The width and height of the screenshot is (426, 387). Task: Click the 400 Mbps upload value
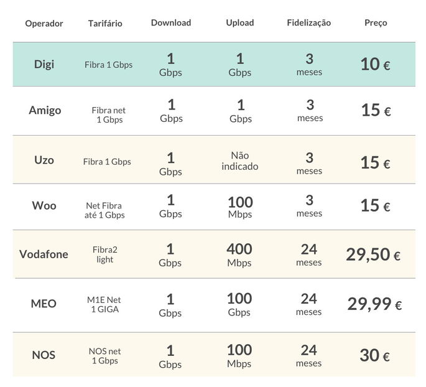(239, 254)
